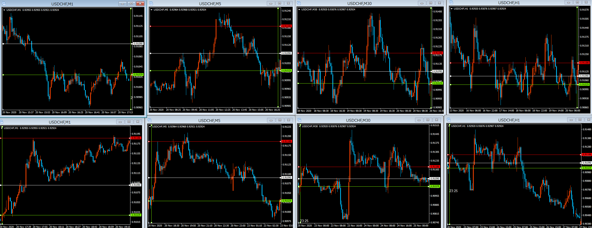Click white 0.91090 price label in upper M5 chart
The image size is (592, 228).
tap(286, 53)
